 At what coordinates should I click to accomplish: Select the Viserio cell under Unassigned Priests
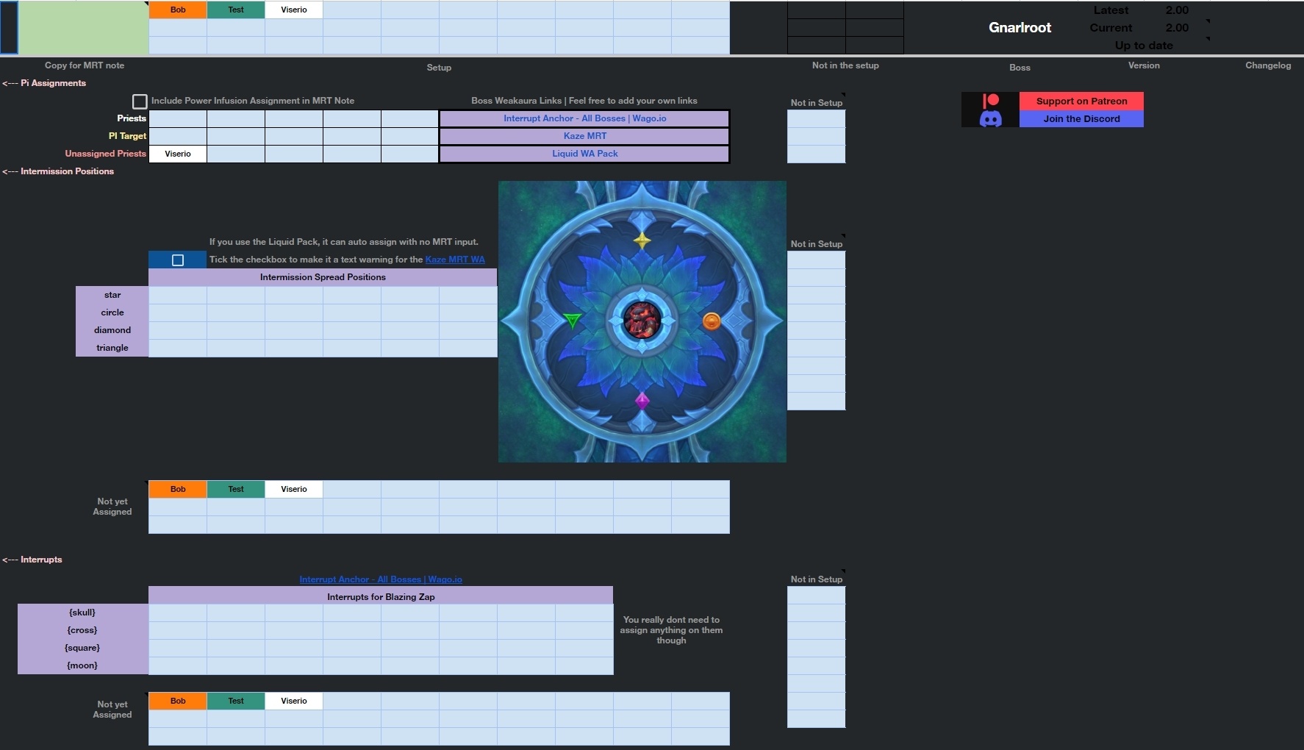coord(177,154)
